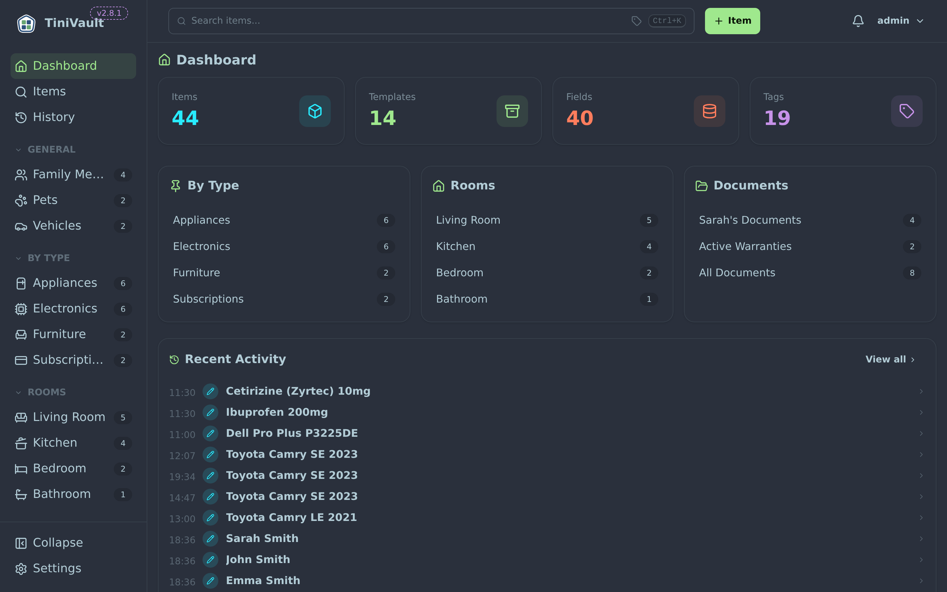Open Appliances in By Type card
The height and width of the screenshot is (592, 947).
284,220
